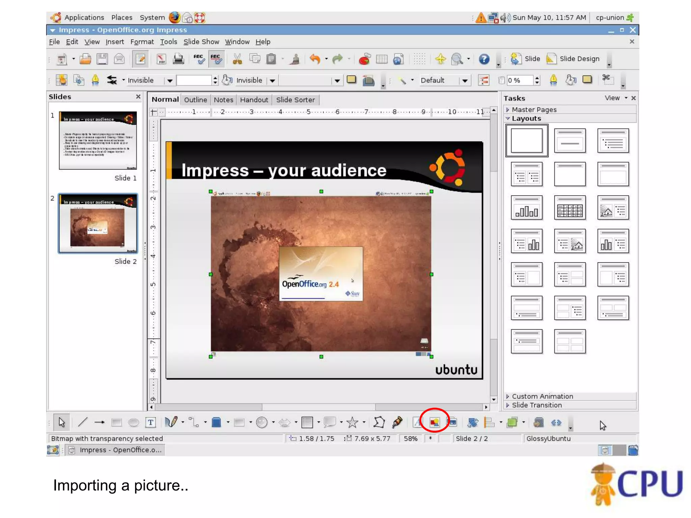Screen dimensions: 691x518
Task: Select the Text tool T icon
Action: pyautogui.click(x=150, y=422)
